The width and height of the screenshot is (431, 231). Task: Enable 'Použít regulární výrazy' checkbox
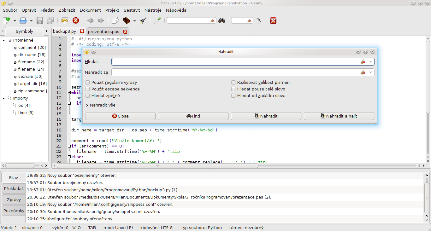point(87,82)
